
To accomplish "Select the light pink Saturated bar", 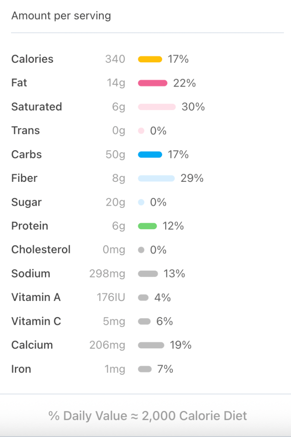I will [157, 107].
